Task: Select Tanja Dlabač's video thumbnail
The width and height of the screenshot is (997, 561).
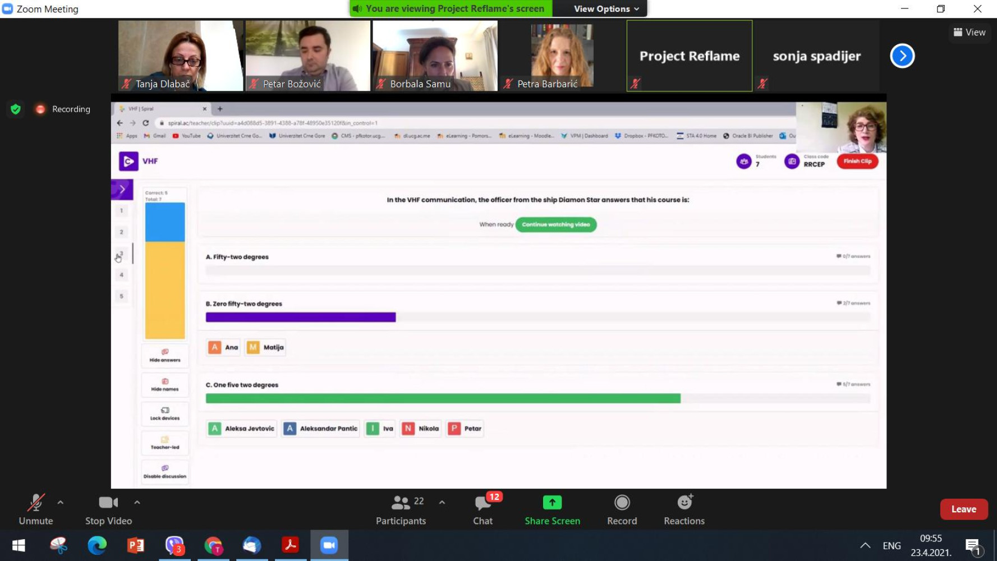Action: 181,56
